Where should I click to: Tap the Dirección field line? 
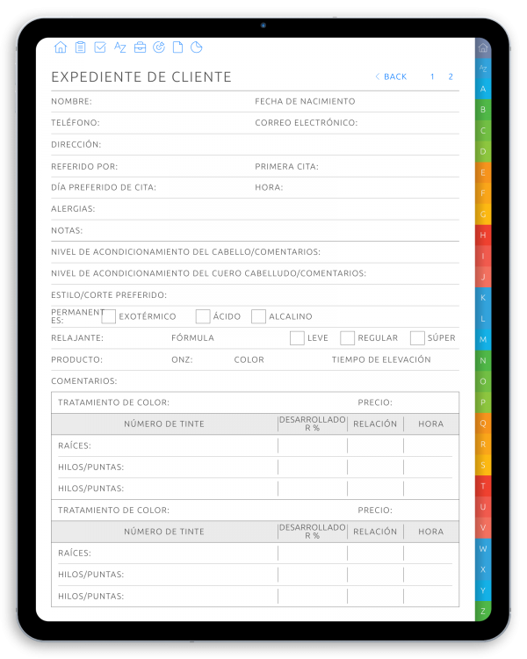point(255,145)
